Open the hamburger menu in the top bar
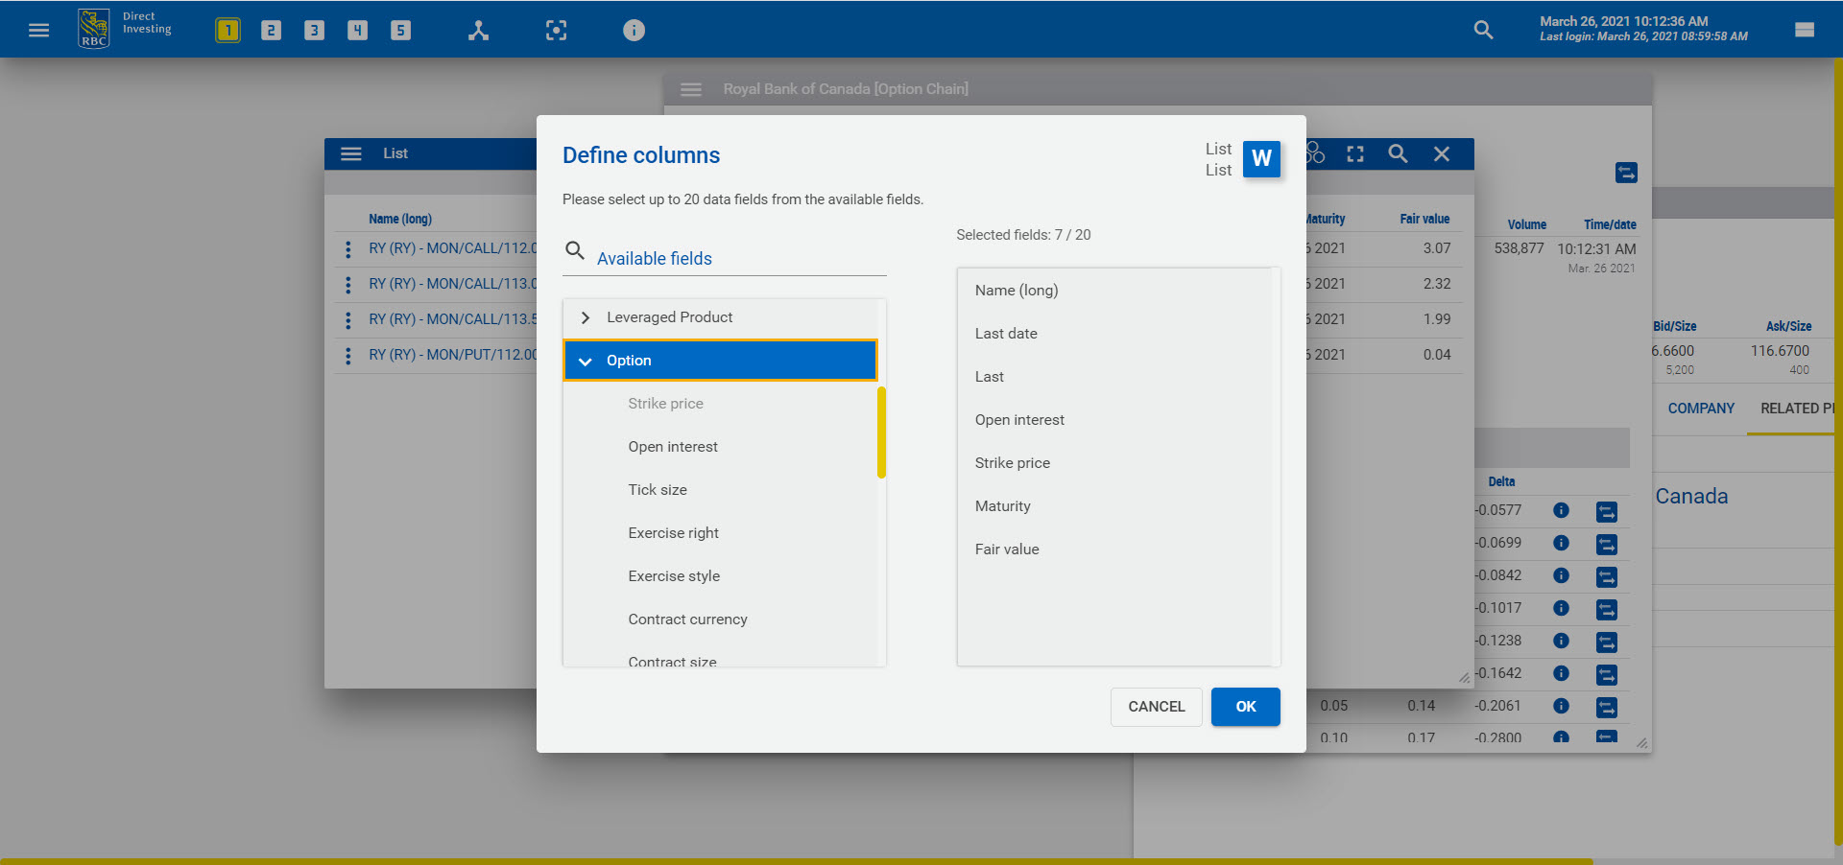 point(38,29)
